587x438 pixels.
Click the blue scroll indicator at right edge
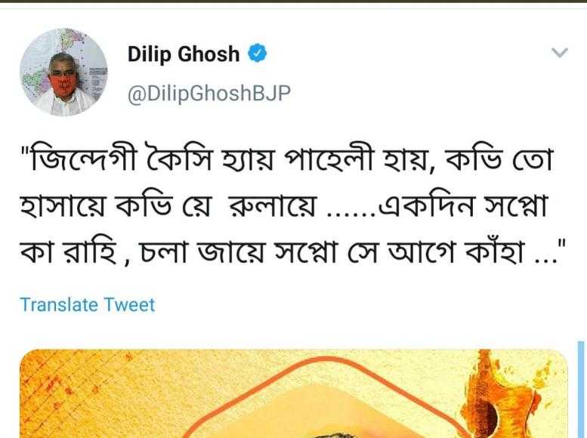[582, 390]
